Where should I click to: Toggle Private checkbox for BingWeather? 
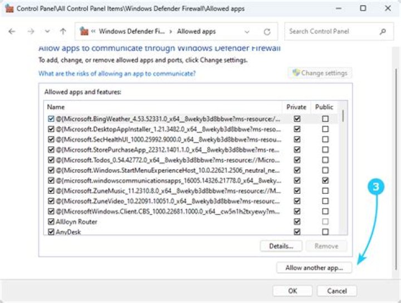point(297,119)
